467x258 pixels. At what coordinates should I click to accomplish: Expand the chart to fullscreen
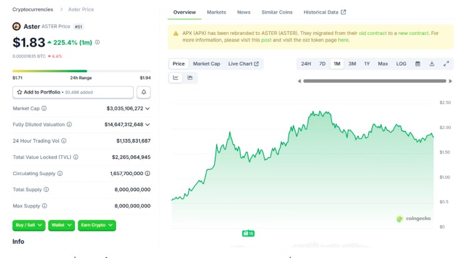pyautogui.click(x=446, y=64)
